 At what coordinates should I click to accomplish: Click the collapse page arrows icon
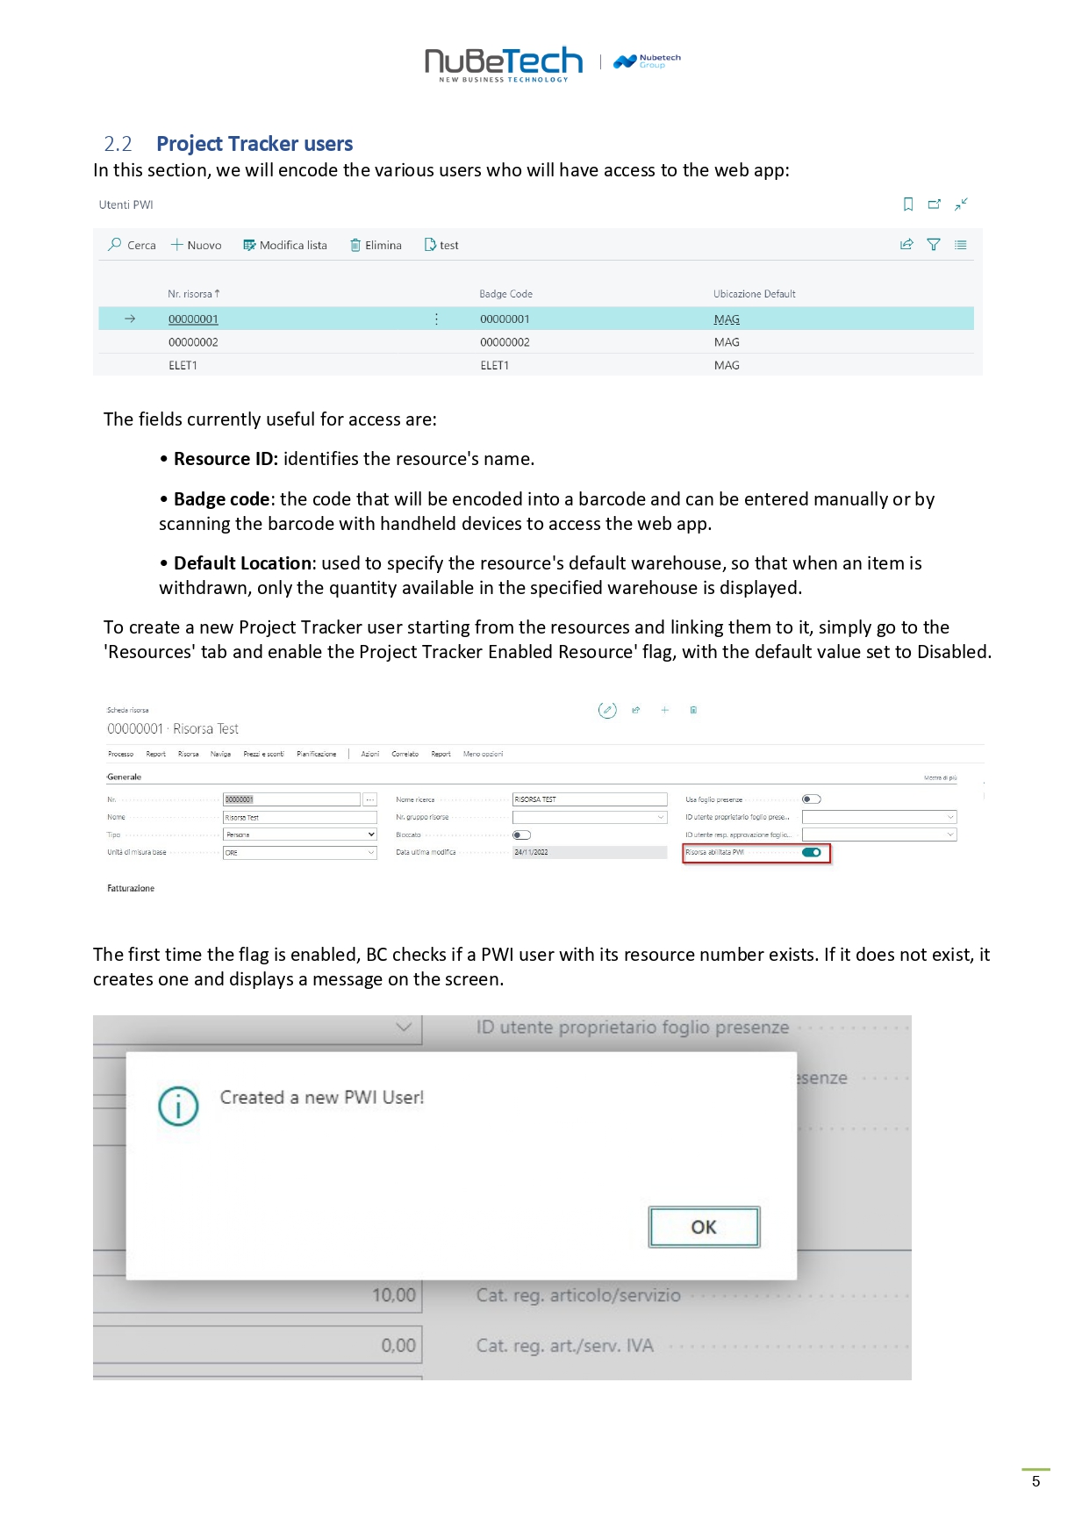tap(962, 204)
